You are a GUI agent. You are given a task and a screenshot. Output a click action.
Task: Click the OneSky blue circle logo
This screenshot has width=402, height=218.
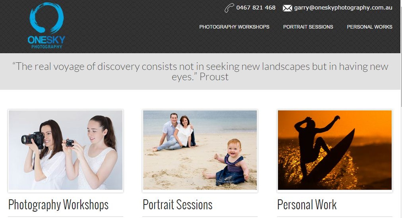[x=47, y=18]
